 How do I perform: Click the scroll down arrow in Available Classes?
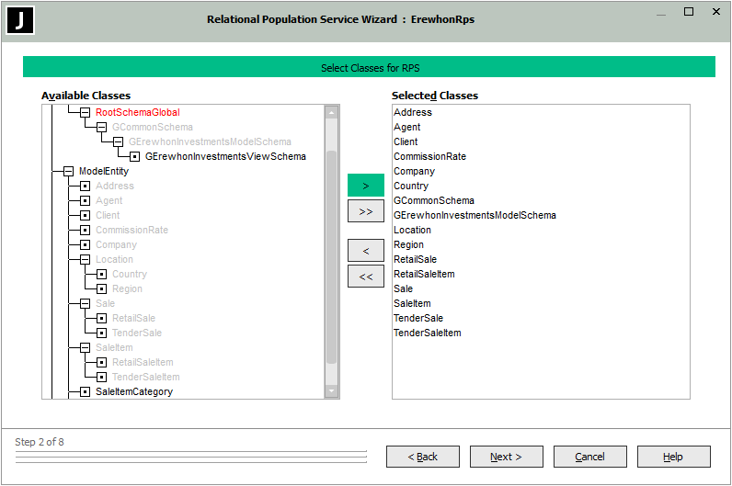tap(332, 391)
